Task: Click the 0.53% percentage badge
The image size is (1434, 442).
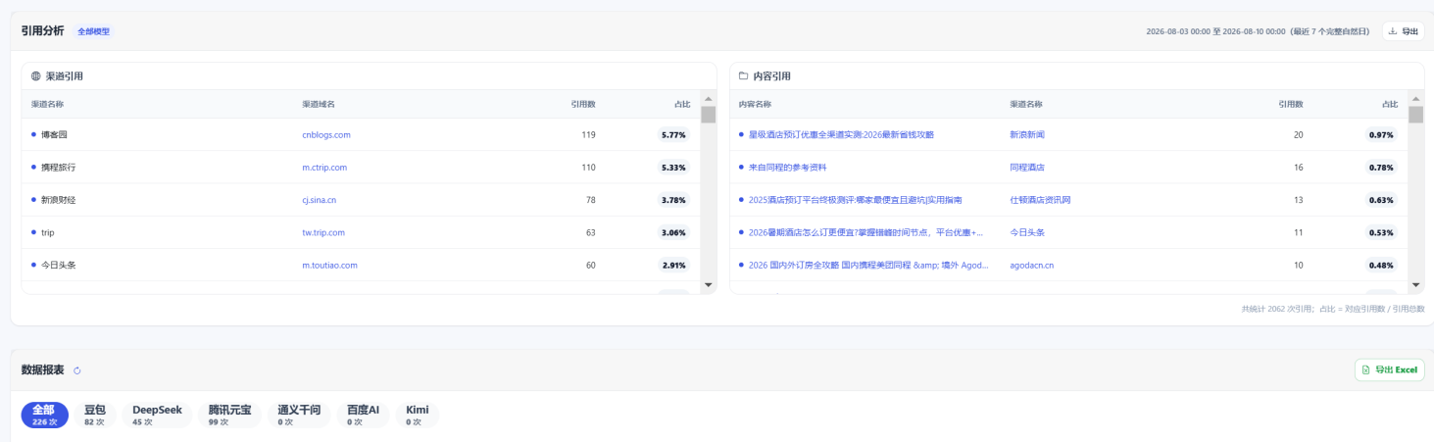Action: tap(1381, 232)
